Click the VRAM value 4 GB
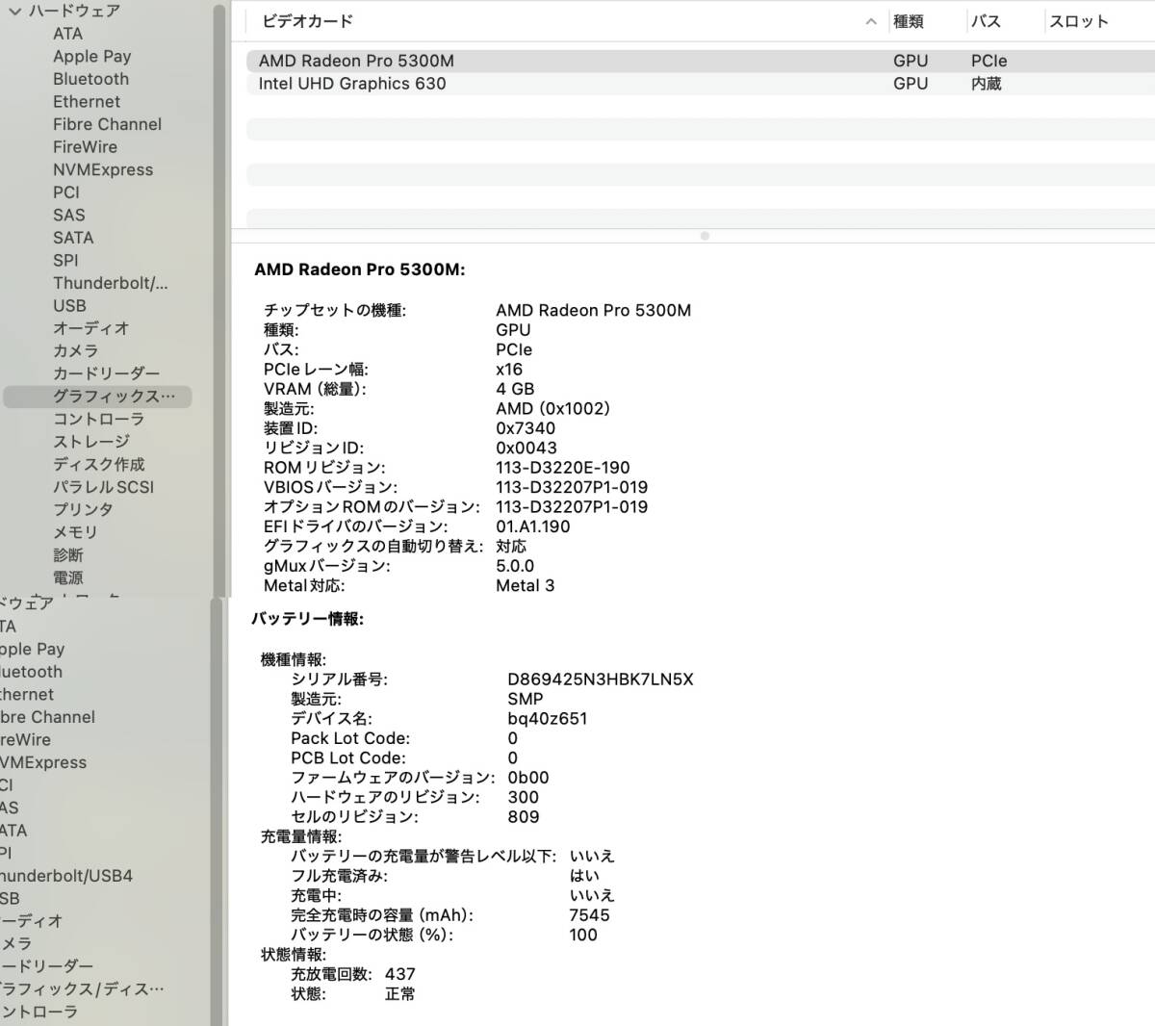This screenshot has height=1026, width=1155. 515,389
